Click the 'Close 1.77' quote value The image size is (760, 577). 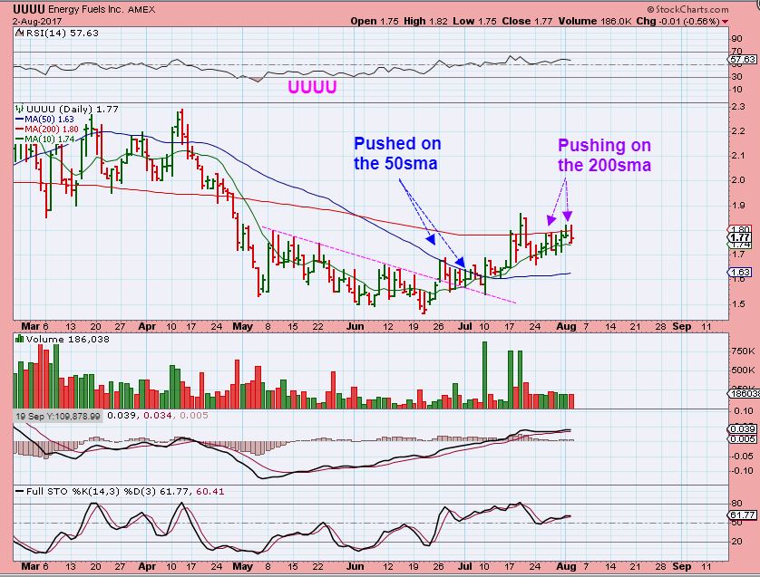(527, 22)
